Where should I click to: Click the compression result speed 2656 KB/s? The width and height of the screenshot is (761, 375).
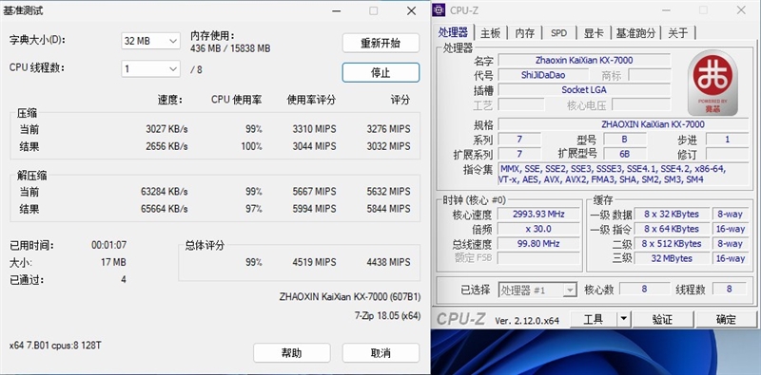point(166,146)
